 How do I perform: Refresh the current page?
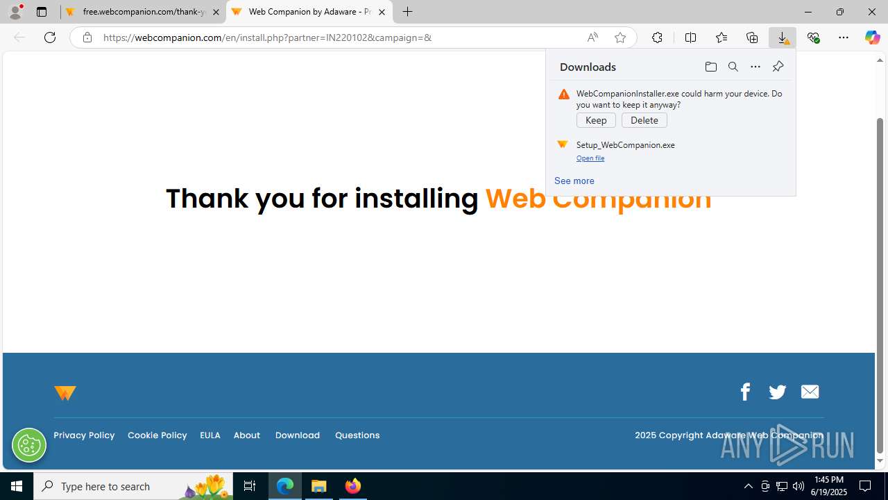coord(50,37)
